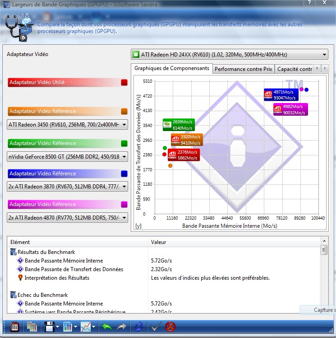Open the options settings icon in bottom toolbar

point(14,327)
